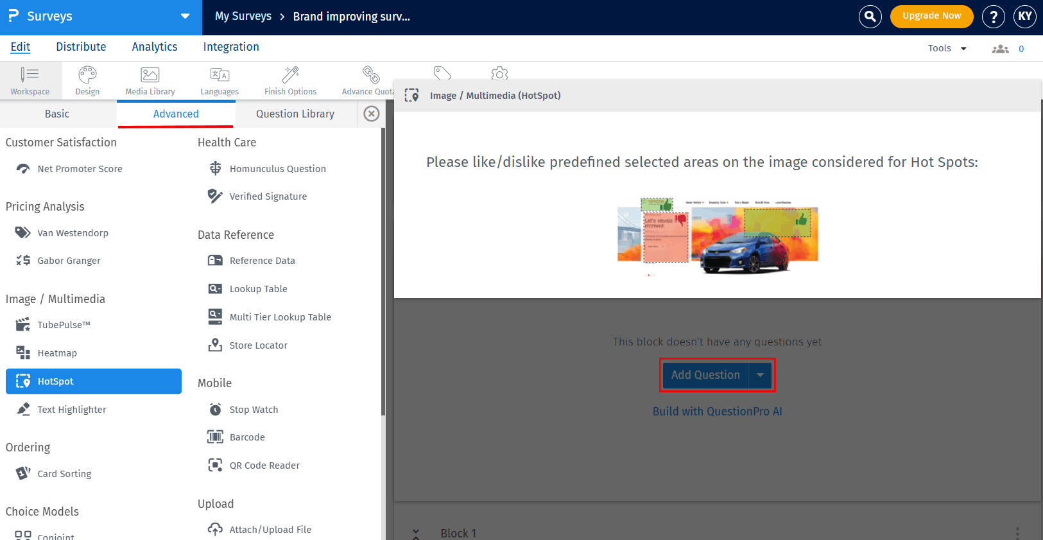Screen dimensions: 1043x540
Task: Click the Add Question button
Action: pos(705,375)
